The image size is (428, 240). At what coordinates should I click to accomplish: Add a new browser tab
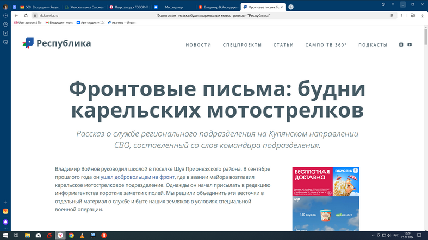tap(291, 7)
